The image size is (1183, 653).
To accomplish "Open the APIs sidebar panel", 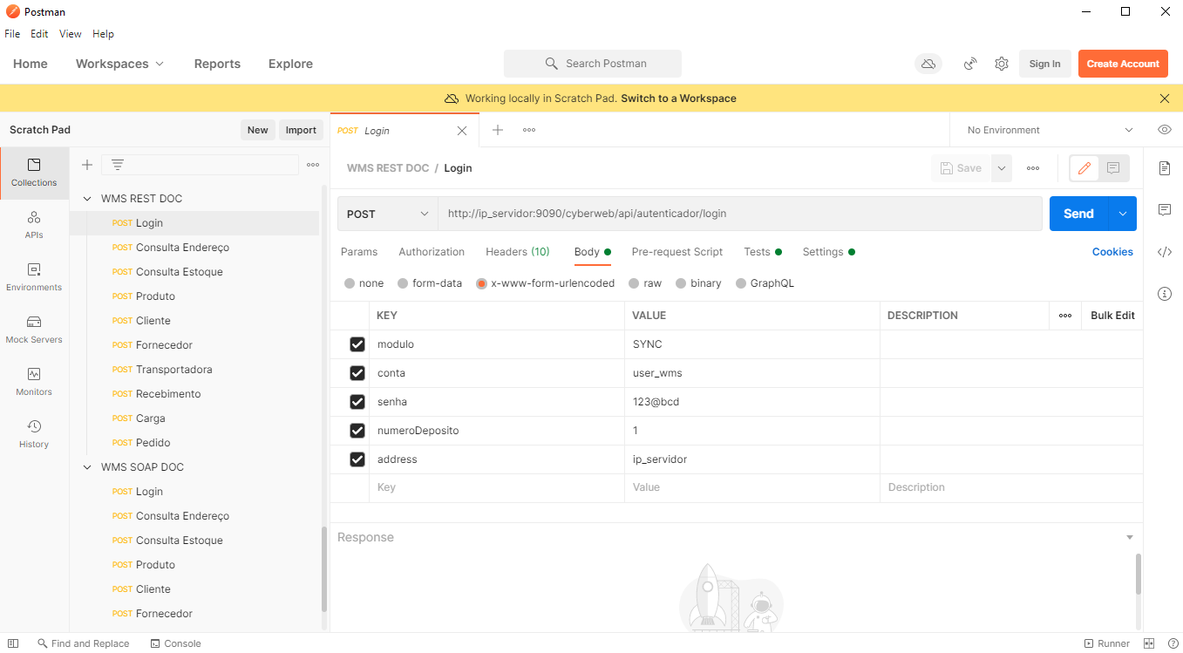I will point(34,225).
